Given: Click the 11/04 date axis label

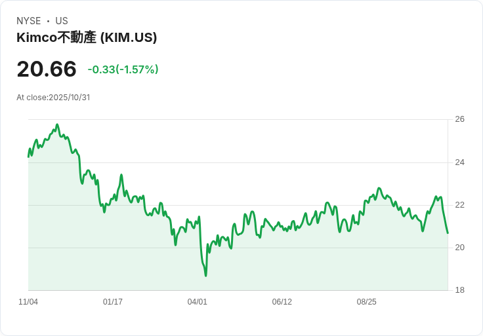Looking at the screenshot, I should 28,302.
